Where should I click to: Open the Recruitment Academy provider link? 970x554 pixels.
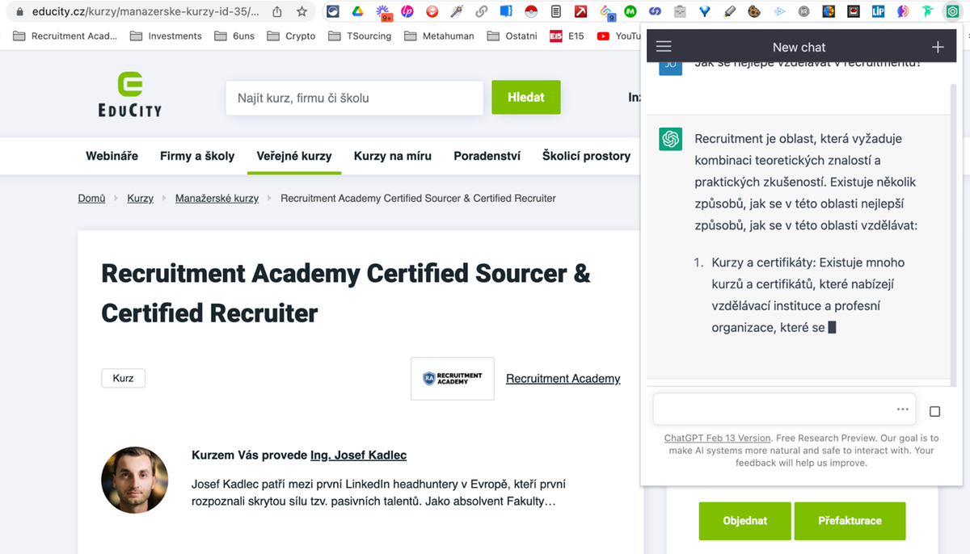(563, 378)
